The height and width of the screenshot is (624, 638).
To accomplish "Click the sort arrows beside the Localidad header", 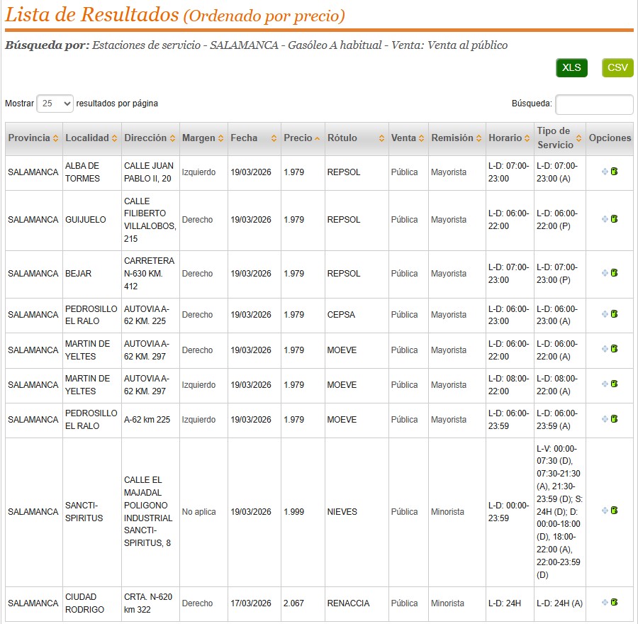I will click(x=115, y=138).
